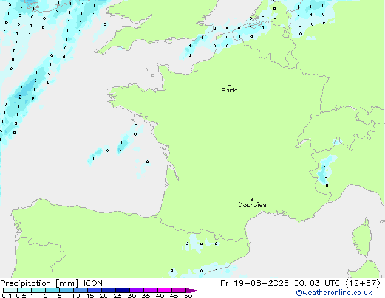Click the 'Precipitation [mm] ICON' title text
385x298 pixels.
pyautogui.click(x=52, y=283)
